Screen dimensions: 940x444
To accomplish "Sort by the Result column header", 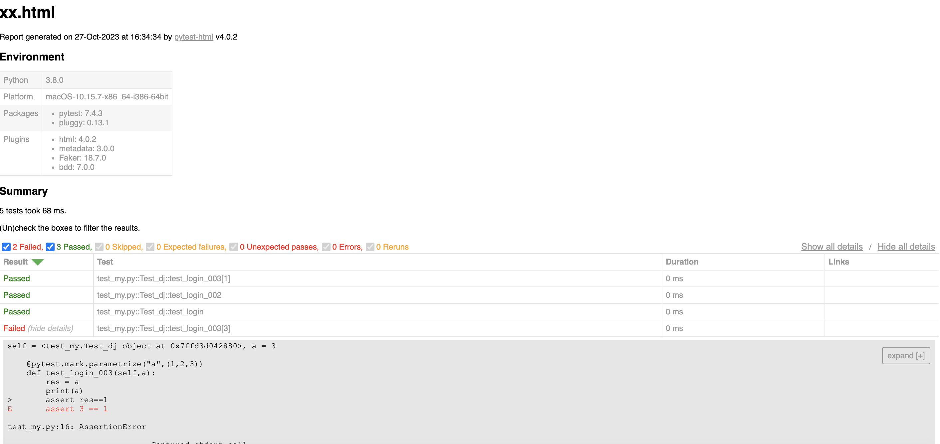I will coord(15,262).
